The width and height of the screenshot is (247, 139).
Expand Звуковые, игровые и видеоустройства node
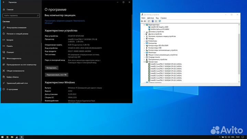point(144,36)
